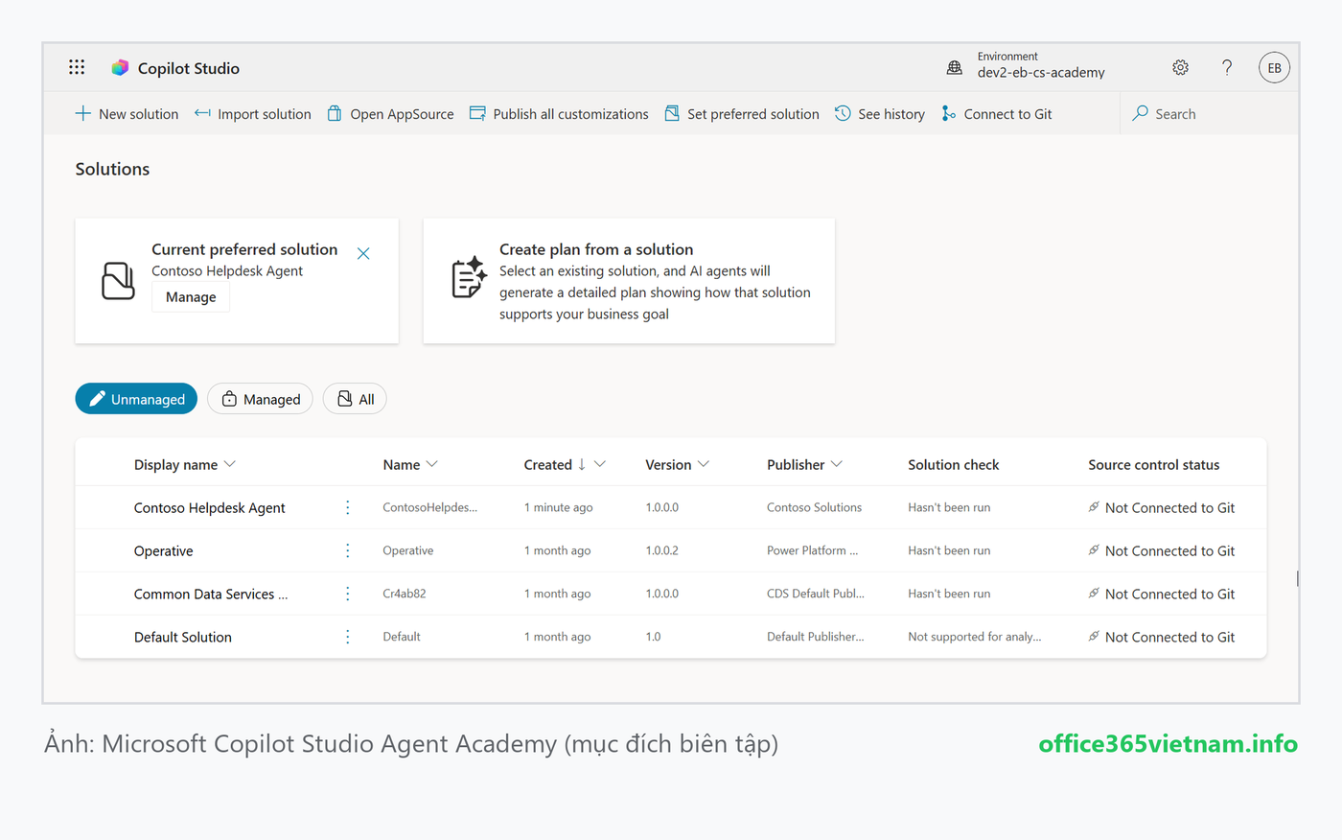
Task: Open Common Data Services solution
Action: pos(211,594)
